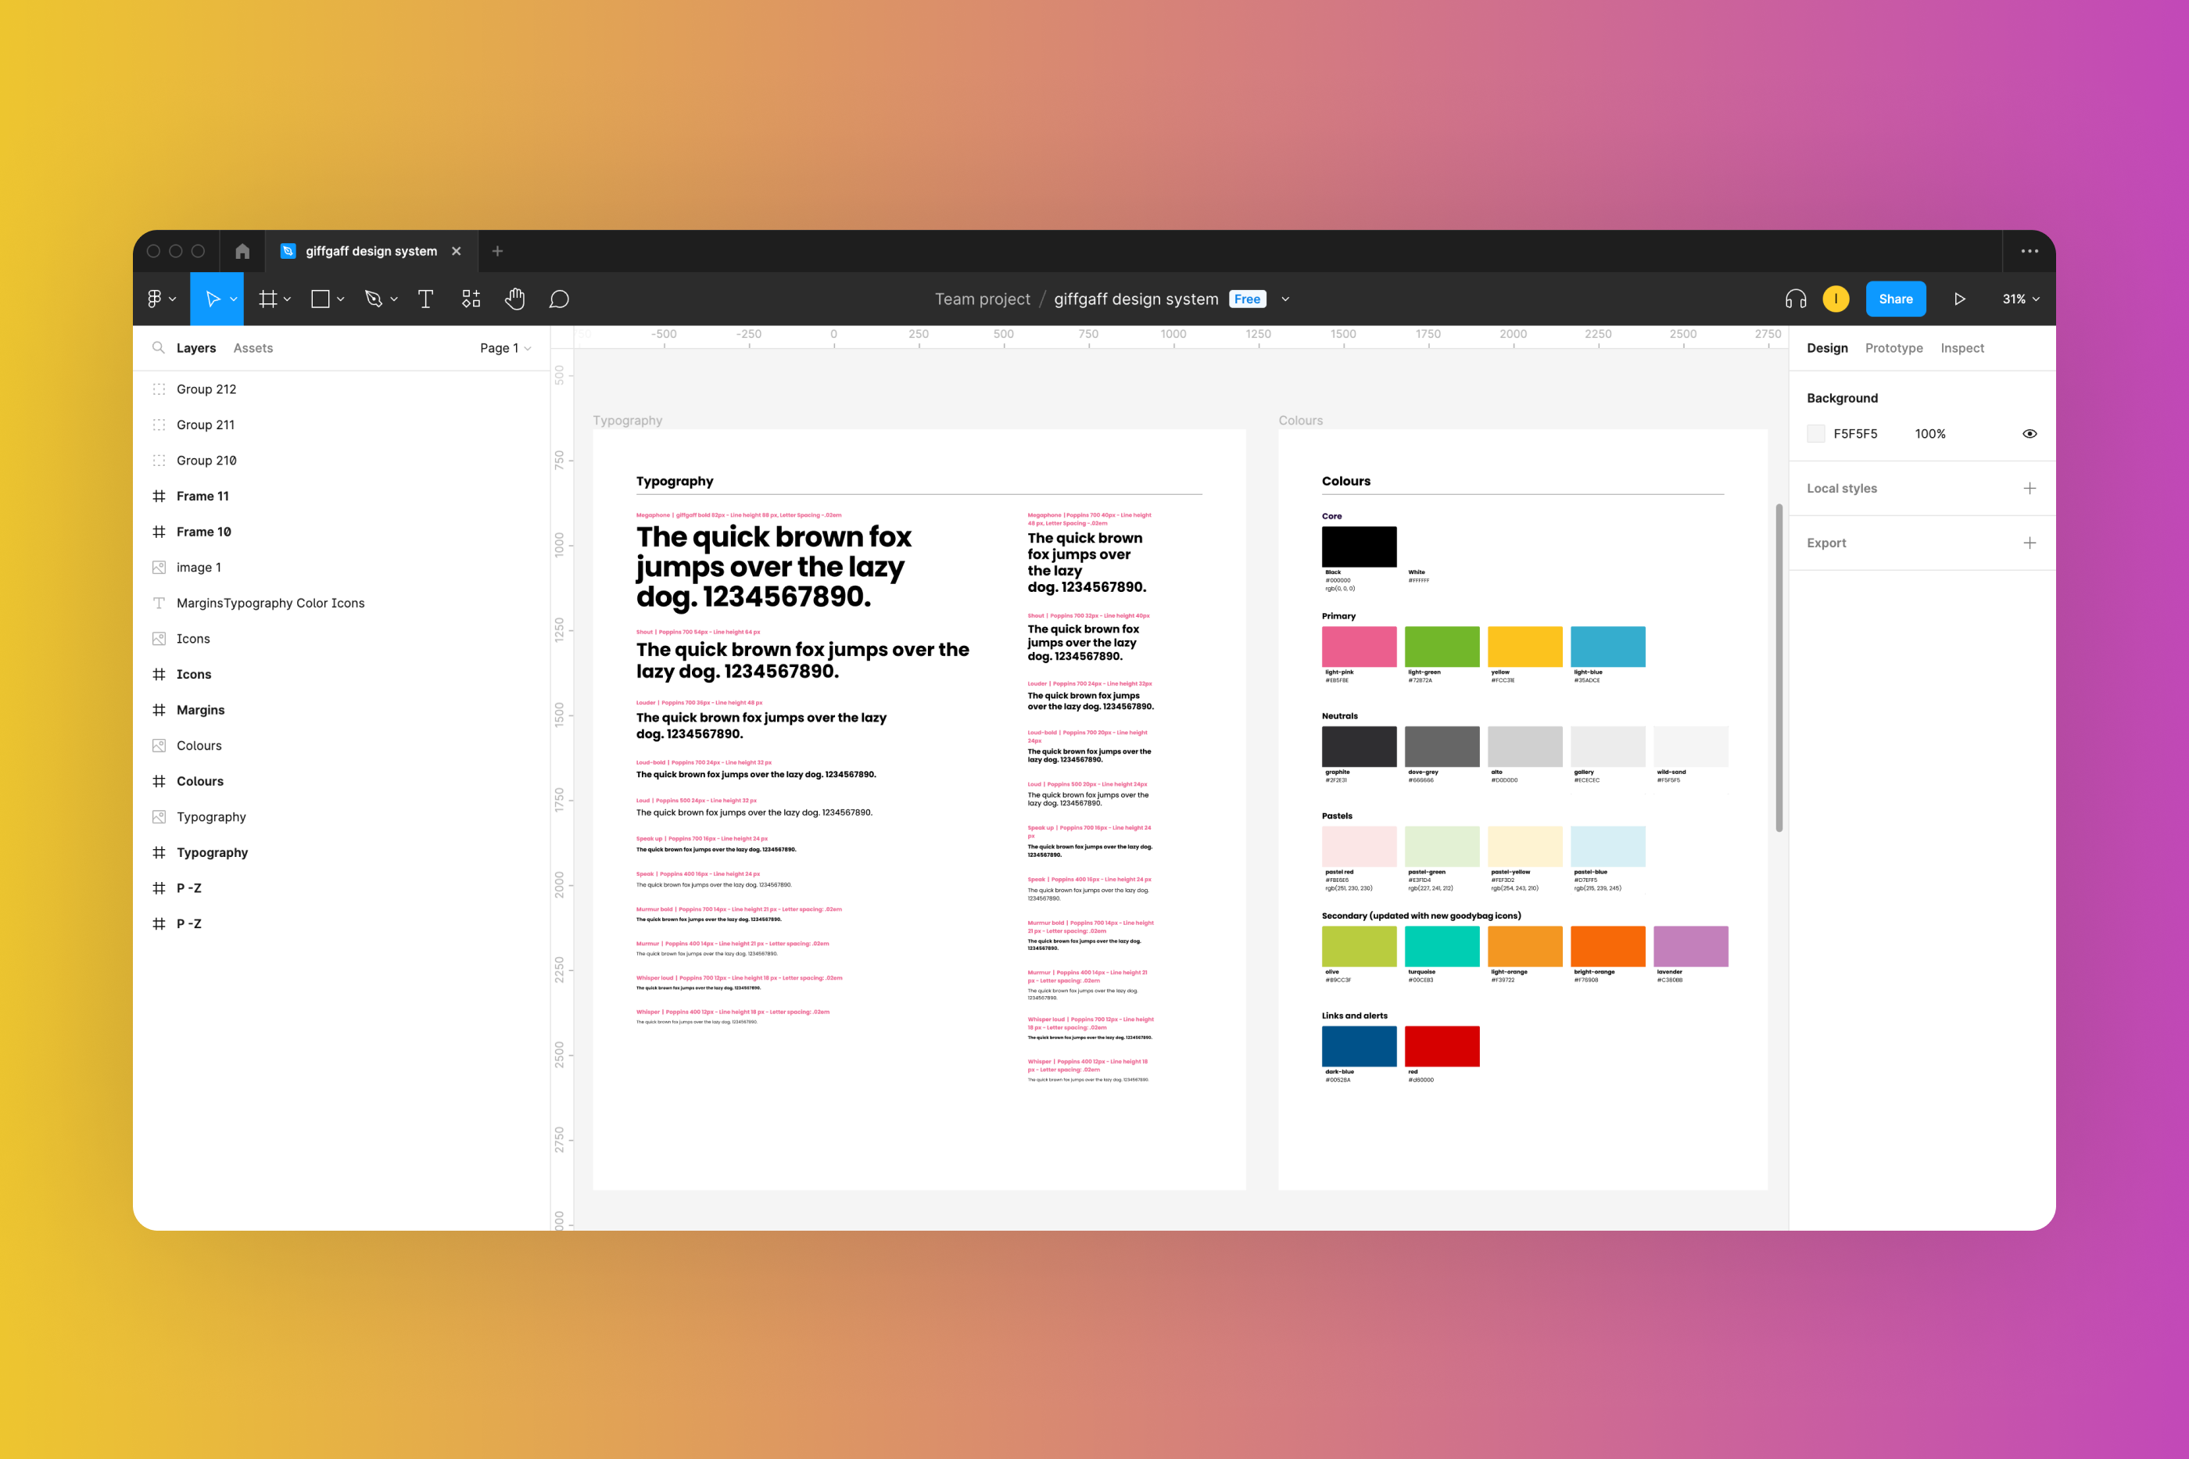Select the yellow primary colour swatch
The height and width of the screenshot is (1459, 2189).
pos(1524,647)
